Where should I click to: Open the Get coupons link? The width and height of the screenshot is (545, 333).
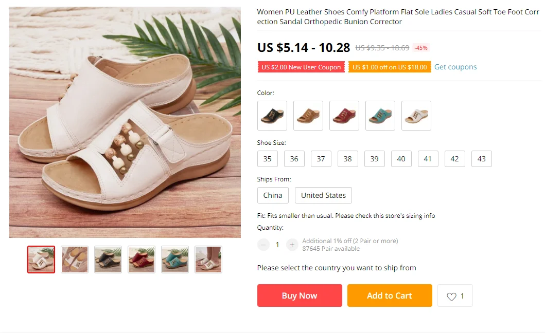455,67
